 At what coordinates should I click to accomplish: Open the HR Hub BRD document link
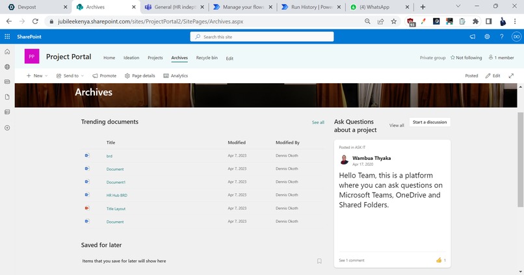coord(116,196)
